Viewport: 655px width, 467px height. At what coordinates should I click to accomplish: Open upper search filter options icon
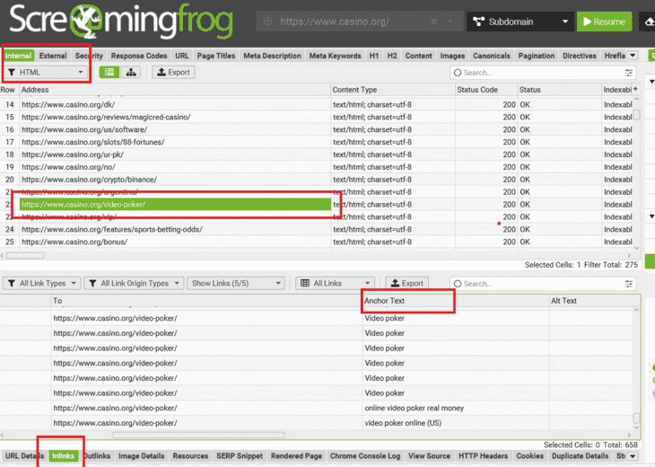(x=629, y=73)
